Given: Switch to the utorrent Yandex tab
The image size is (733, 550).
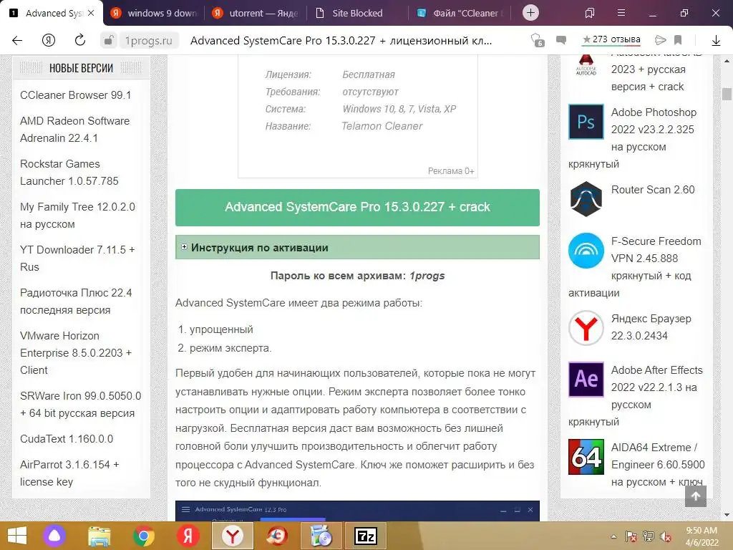Looking at the screenshot, I should [256, 13].
